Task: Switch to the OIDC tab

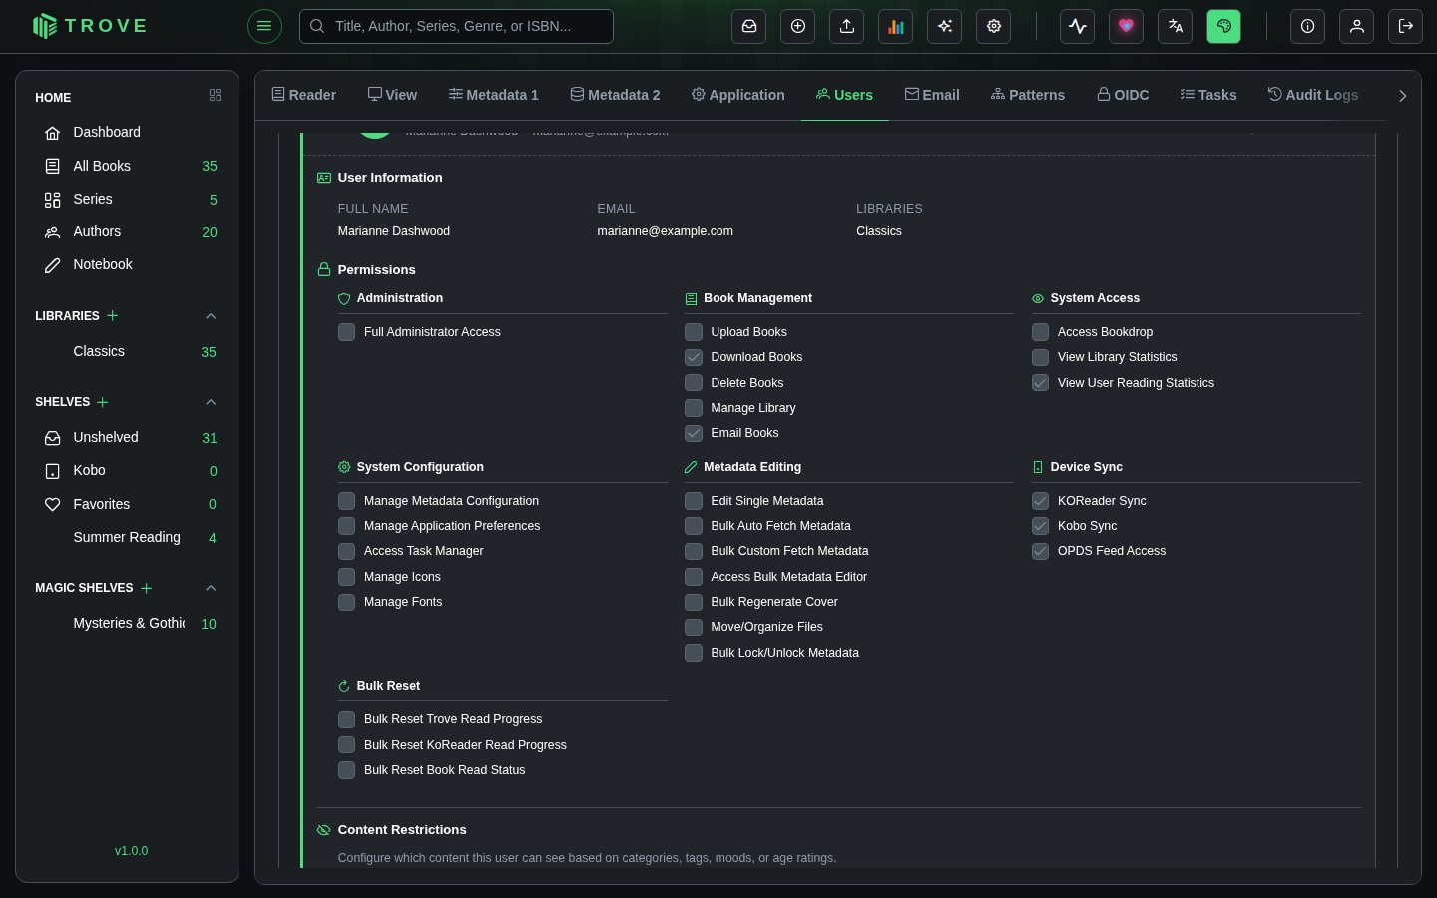Action: pos(1123,95)
